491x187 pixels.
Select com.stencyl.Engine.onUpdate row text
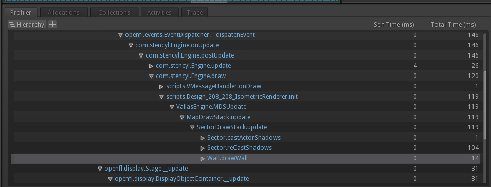(177, 45)
